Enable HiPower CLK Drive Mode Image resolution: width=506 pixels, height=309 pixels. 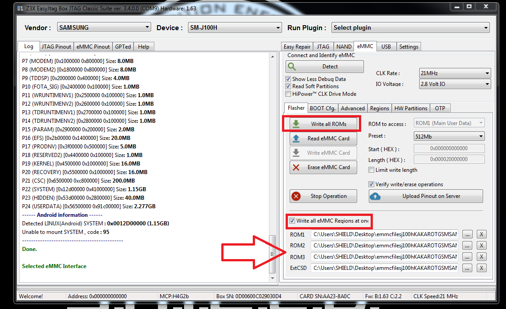click(x=288, y=94)
